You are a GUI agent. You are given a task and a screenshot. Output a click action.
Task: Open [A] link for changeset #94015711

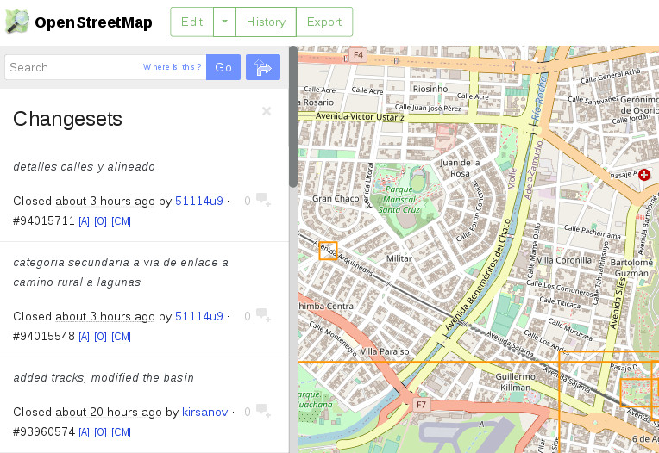pyautogui.click(x=84, y=221)
